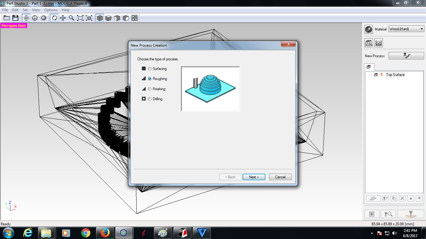
Task: Select the Drilling radio button
Action: tap(150, 99)
